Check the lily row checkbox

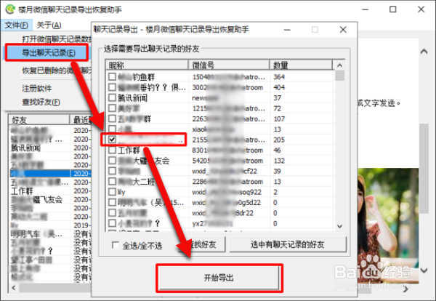[112, 192]
